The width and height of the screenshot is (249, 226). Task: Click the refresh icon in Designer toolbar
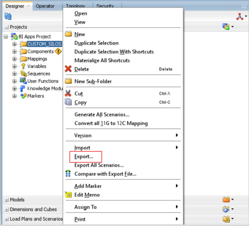pos(8,16)
